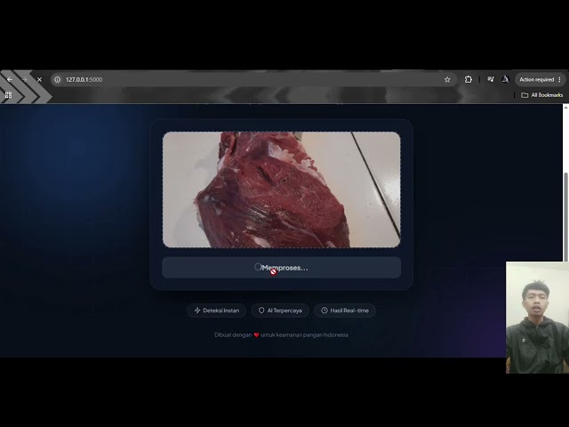Viewport: 569px width, 427px height.
Task: Click the Hasil Real-time badge
Action: click(x=345, y=310)
